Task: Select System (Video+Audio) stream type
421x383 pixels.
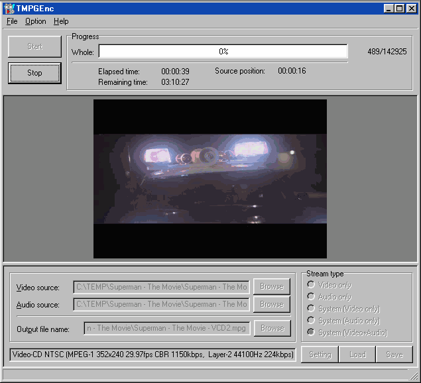Action: (x=310, y=333)
